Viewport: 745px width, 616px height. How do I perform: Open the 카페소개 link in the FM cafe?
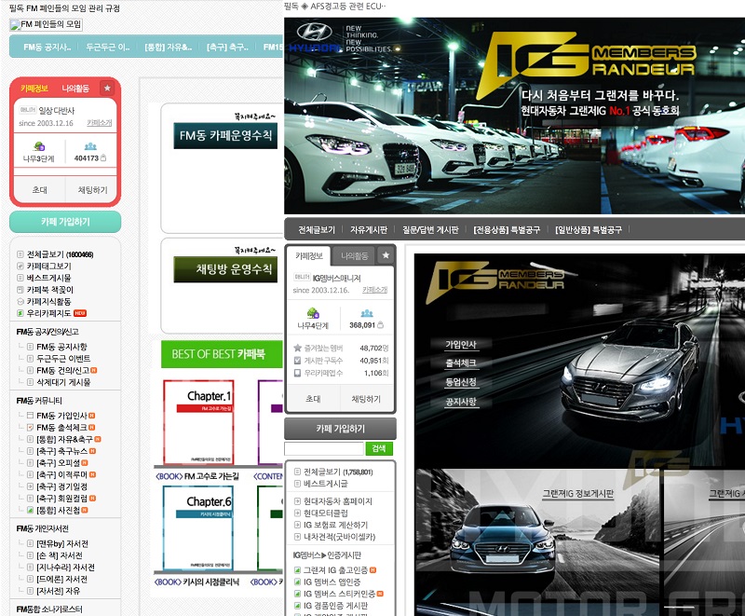pos(100,123)
